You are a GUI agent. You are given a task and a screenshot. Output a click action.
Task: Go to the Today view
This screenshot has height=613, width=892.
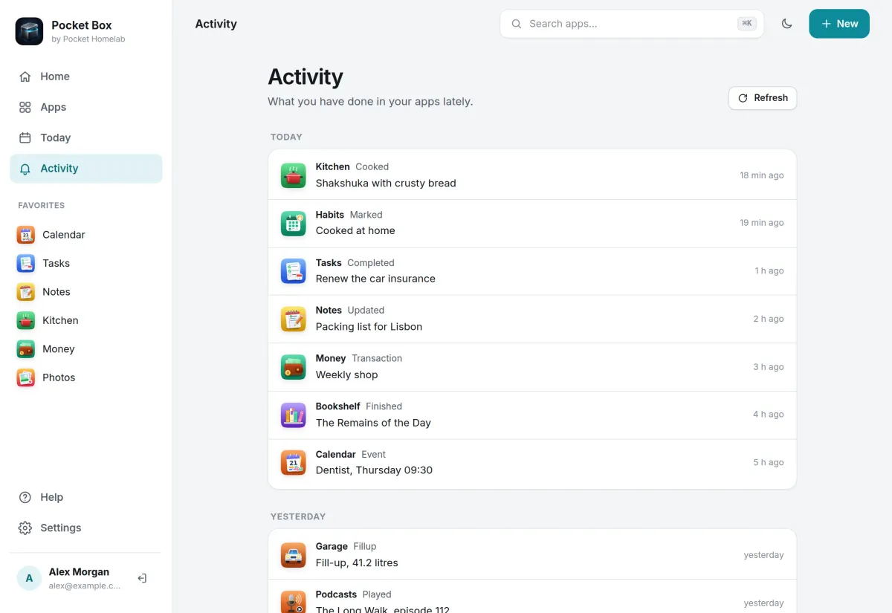(x=86, y=137)
